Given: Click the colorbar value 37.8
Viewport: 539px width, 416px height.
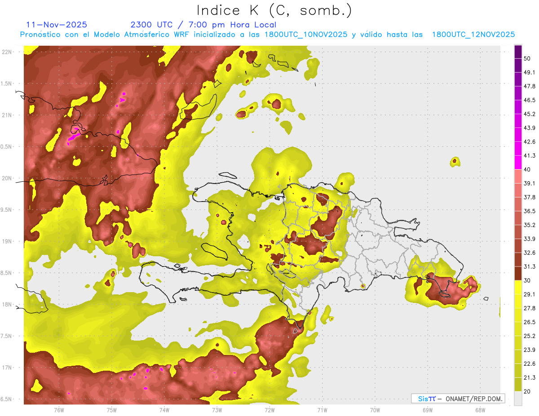Looking at the screenshot, I should tap(530, 197).
